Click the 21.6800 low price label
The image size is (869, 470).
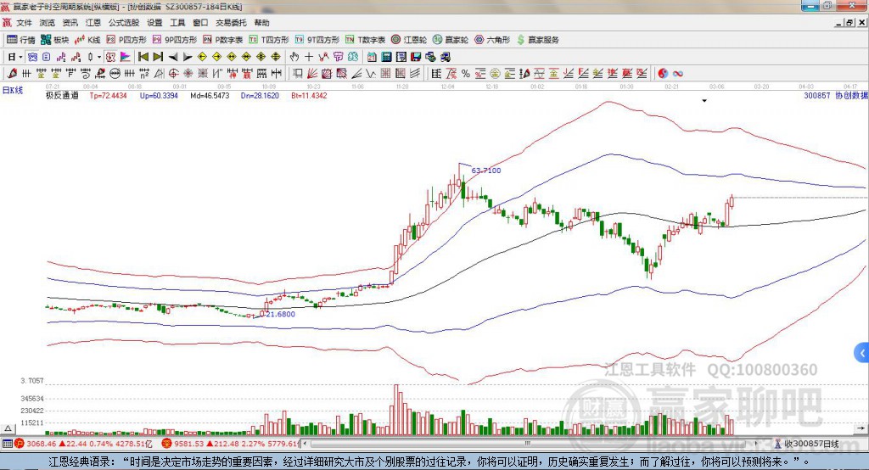click(280, 314)
